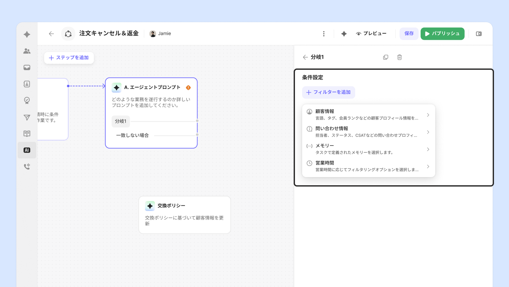This screenshot has height=287, width=509.
Task: Expand the 顧客情報 filter option
Action: click(368, 114)
